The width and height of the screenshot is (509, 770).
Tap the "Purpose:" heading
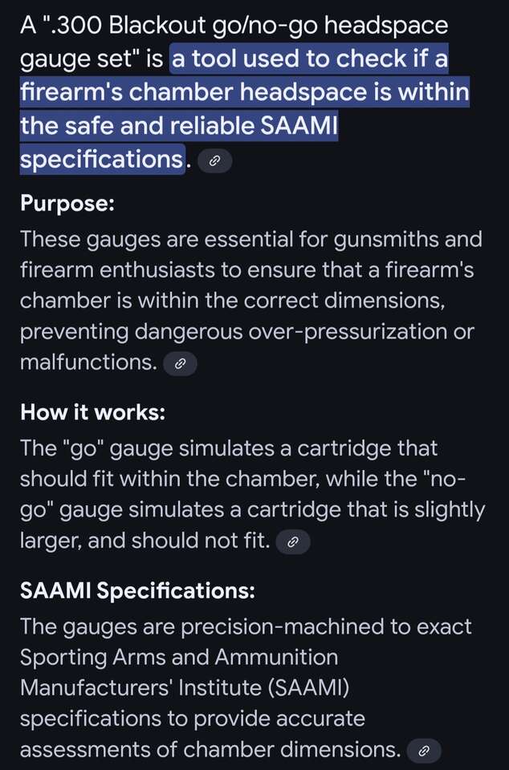click(67, 203)
